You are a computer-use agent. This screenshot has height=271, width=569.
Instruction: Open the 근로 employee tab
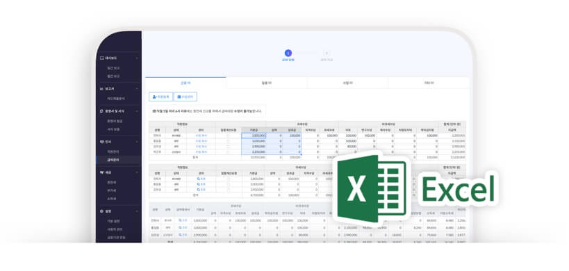tap(185, 83)
